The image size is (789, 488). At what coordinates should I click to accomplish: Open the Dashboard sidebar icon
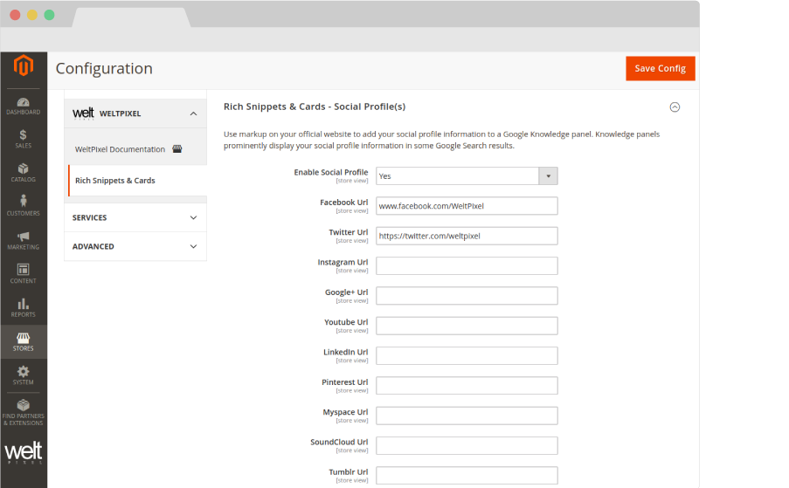pyautogui.click(x=24, y=106)
